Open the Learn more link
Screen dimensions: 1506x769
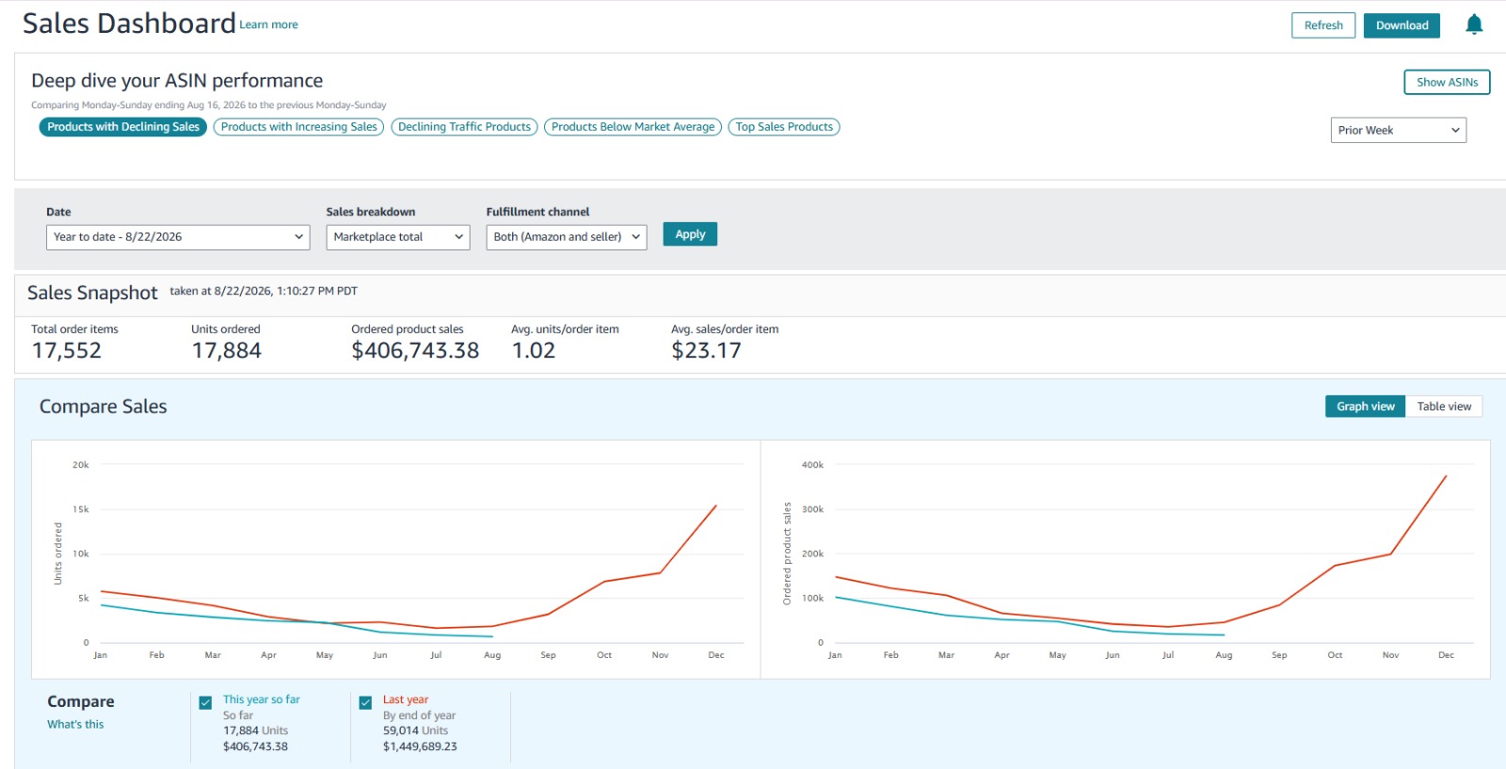click(268, 25)
